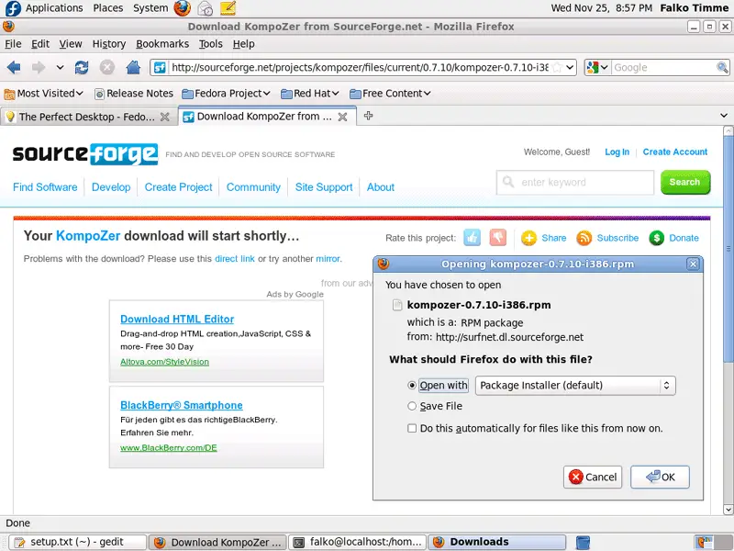Open the Tools menu

(x=211, y=43)
